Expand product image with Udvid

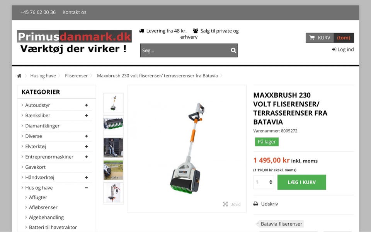231,204
